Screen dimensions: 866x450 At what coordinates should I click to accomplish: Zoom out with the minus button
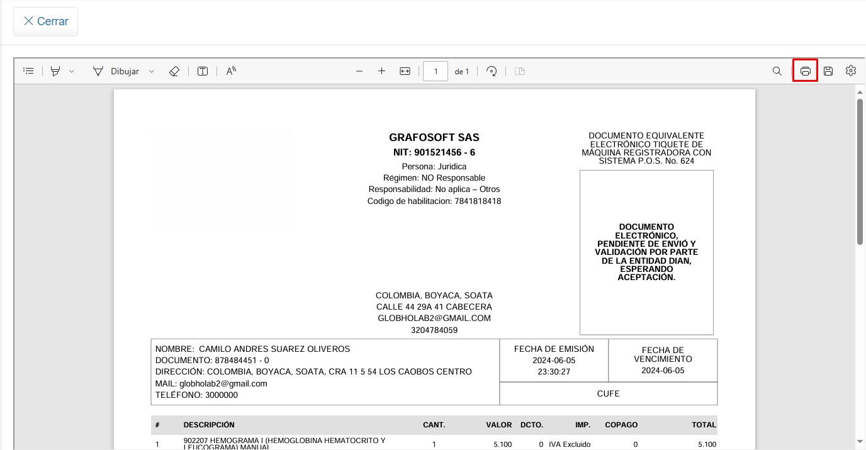(359, 71)
